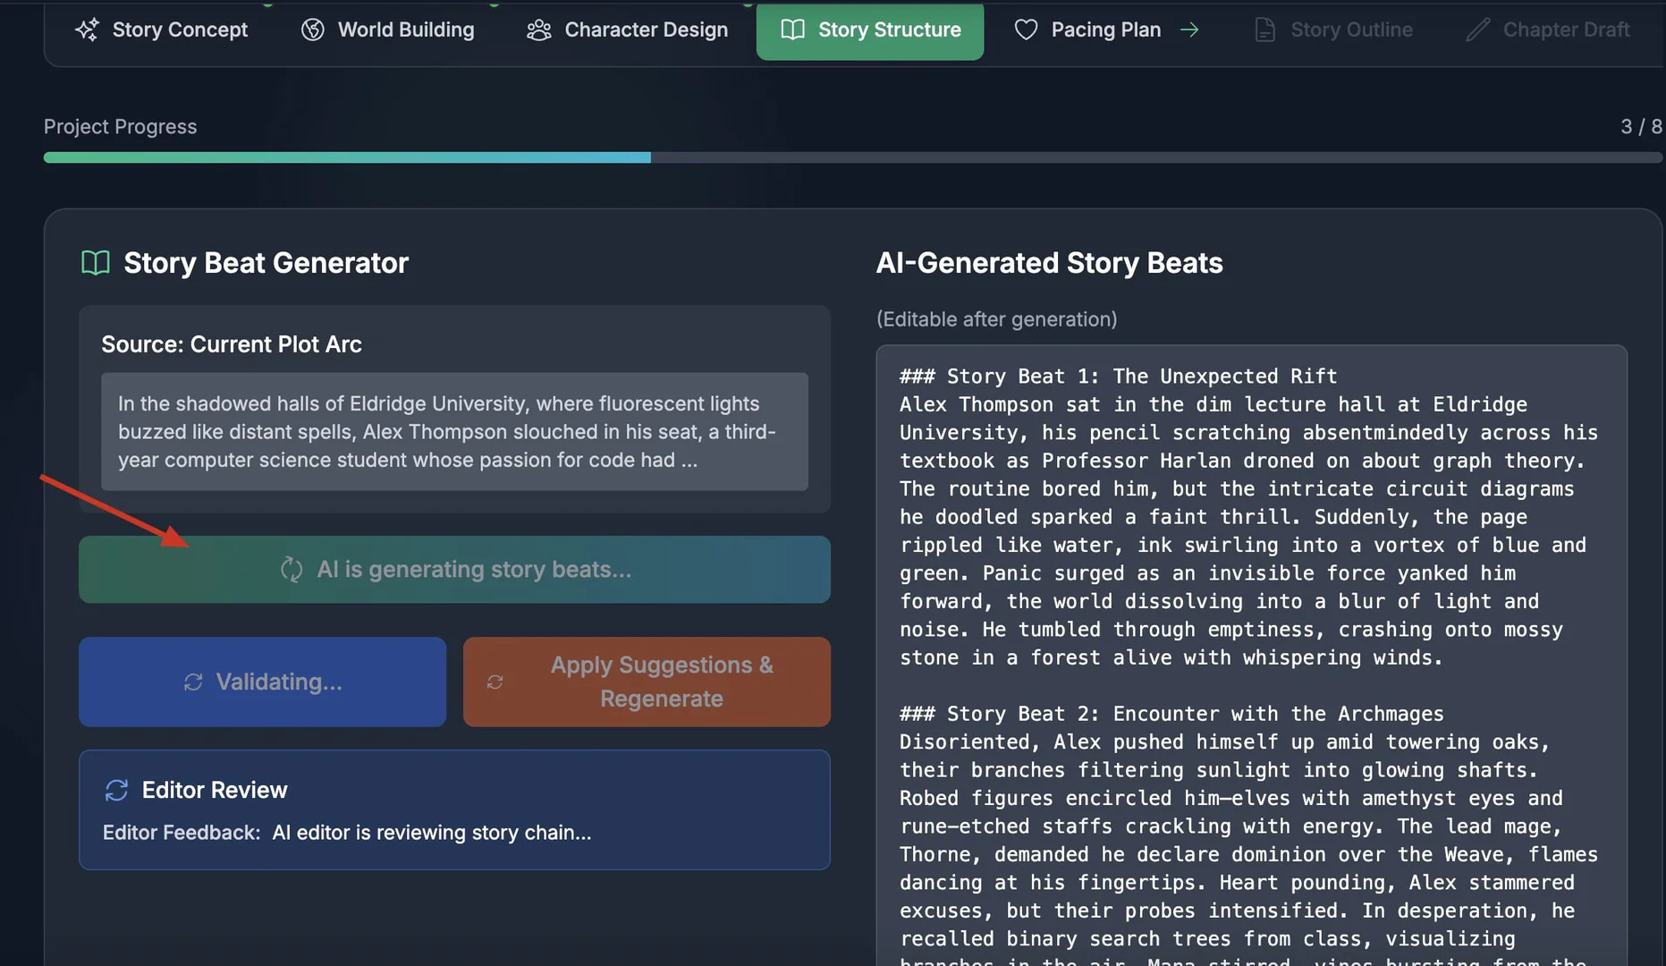Click the refresh icon on Validating button
Image resolution: width=1666 pixels, height=966 pixels.
click(194, 682)
